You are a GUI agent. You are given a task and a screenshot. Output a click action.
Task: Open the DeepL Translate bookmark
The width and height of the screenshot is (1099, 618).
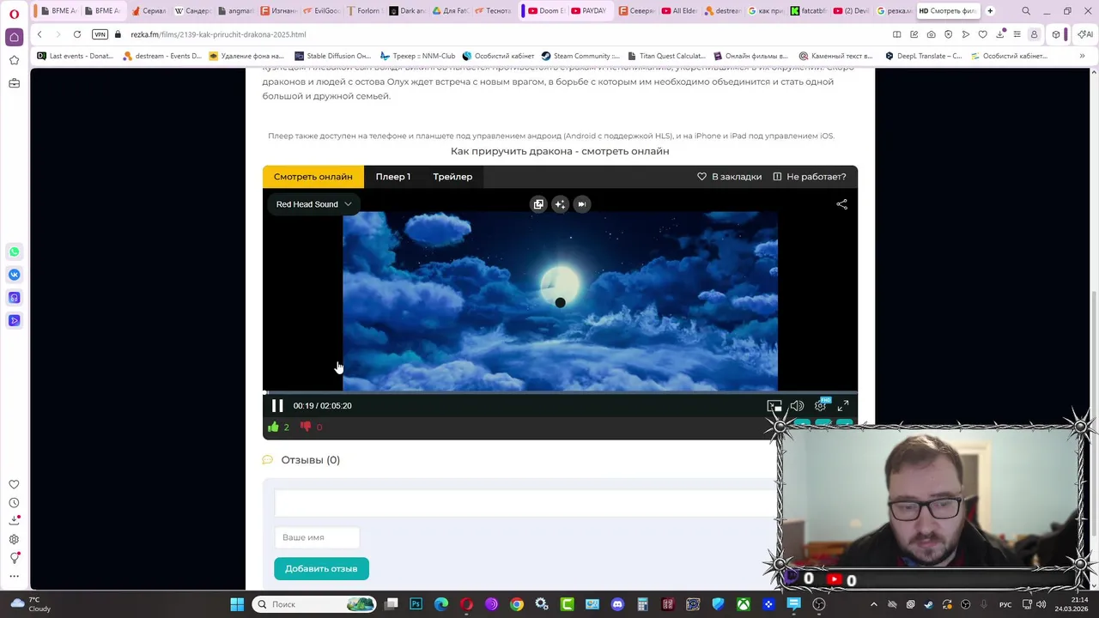point(922,56)
